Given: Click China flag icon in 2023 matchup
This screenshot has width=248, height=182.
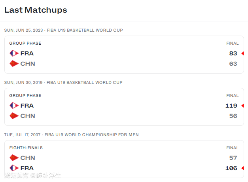Looking at the screenshot, I should (14, 64).
